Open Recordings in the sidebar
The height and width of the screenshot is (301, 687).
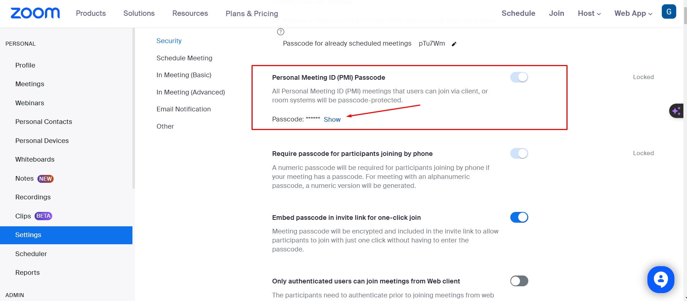(33, 197)
